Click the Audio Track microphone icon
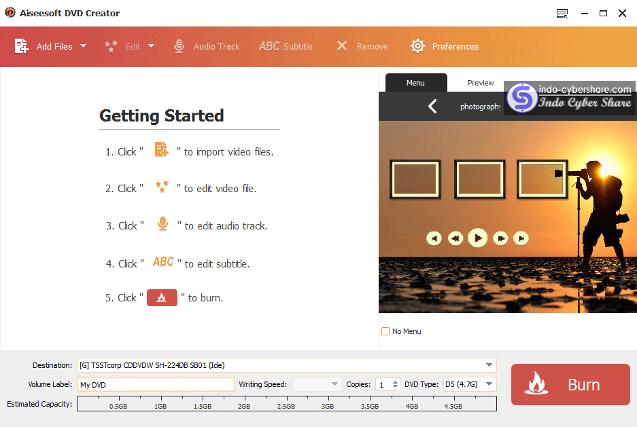Viewport: 637px width, 427px height. [179, 46]
